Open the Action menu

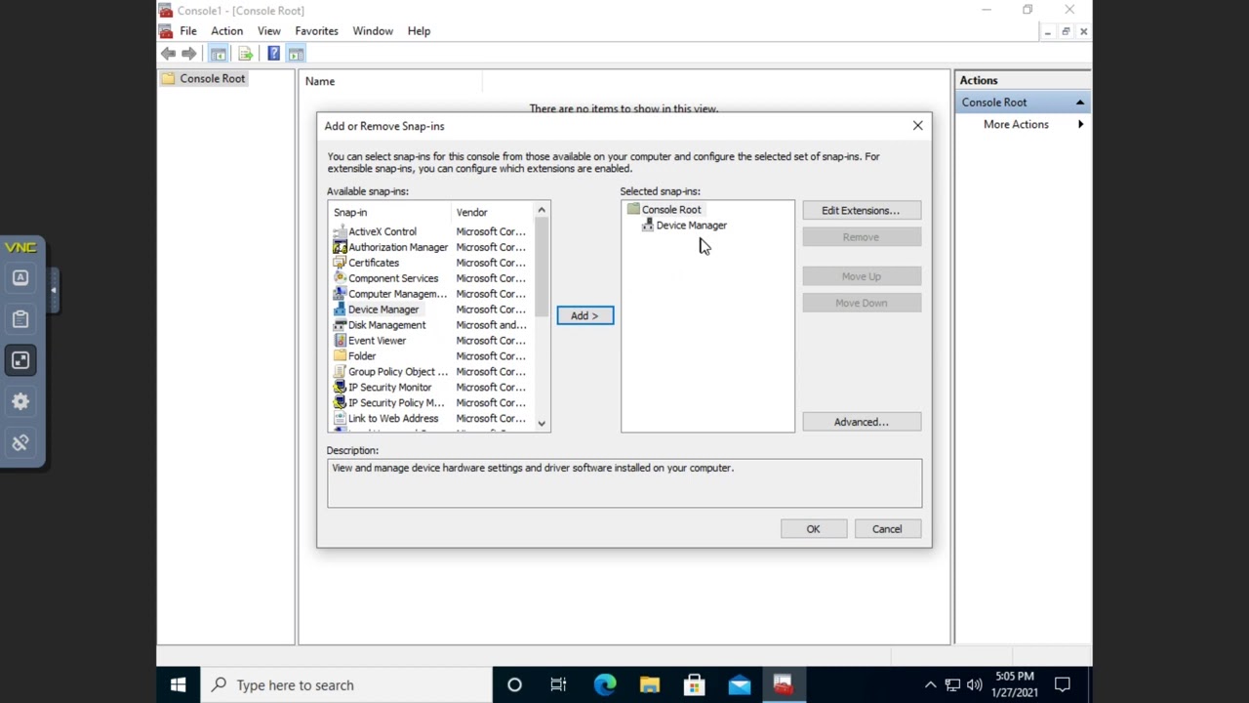coord(226,31)
